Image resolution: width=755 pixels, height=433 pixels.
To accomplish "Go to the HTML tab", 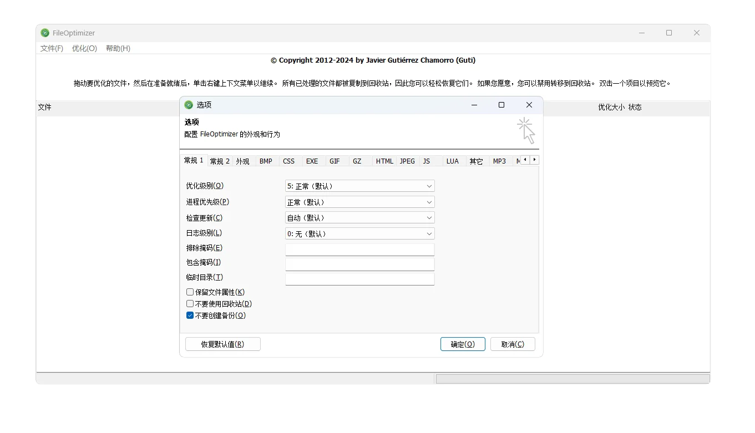I will 384,161.
